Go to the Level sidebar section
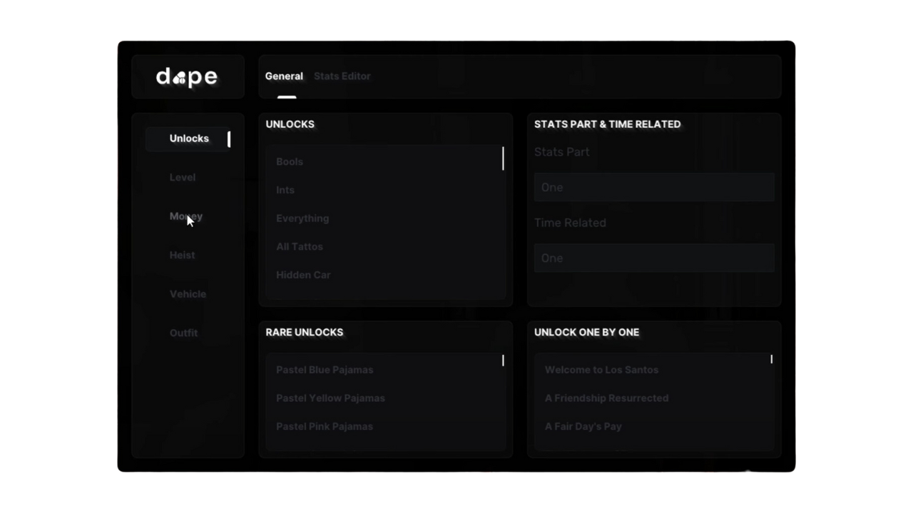The width and height of the screenshot is (913, 514). 183,177
